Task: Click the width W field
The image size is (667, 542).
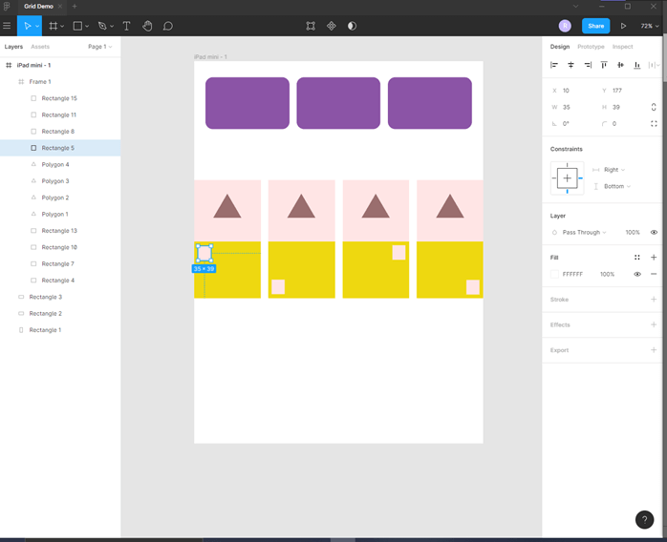Action: [x=572, y=107]
